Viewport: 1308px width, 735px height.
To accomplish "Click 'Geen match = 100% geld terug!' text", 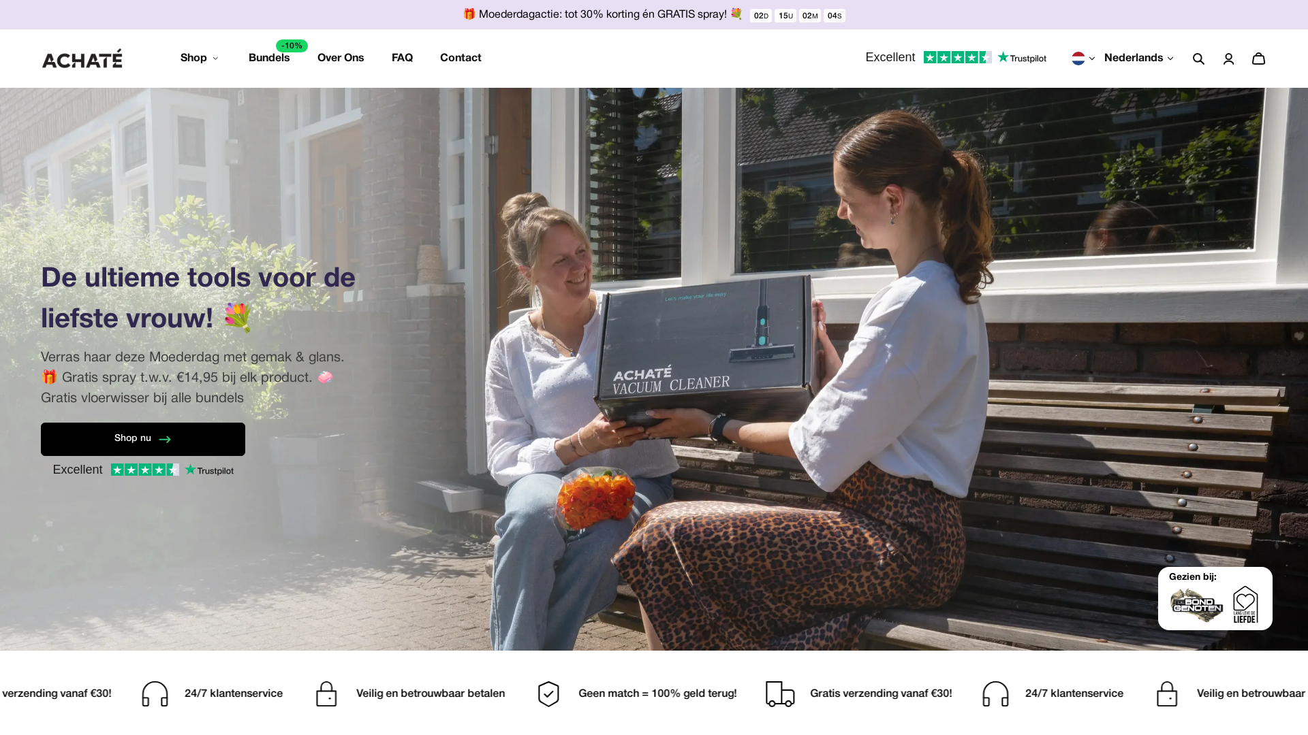I will 657,693.
